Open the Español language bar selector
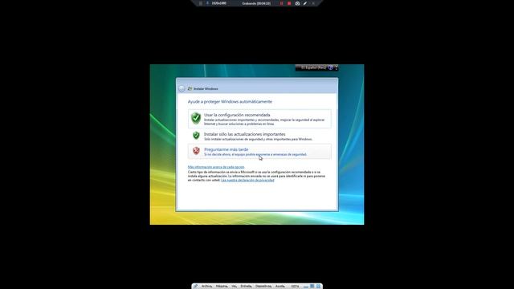The height and width of the screenshot is (289, 514). [x=313, y=67]
